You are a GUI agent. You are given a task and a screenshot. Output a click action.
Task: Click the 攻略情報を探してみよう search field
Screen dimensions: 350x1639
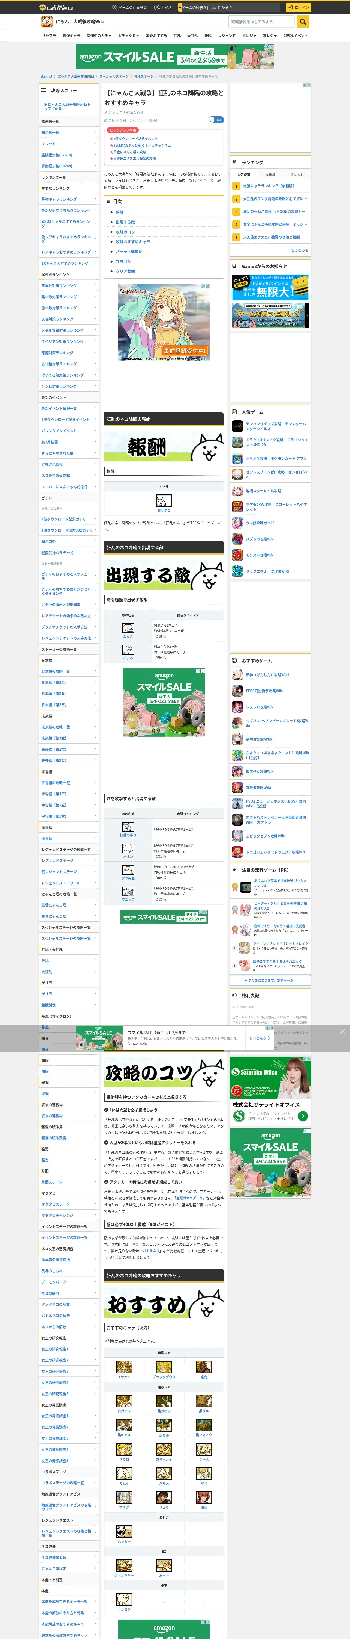tap(262, 22)
